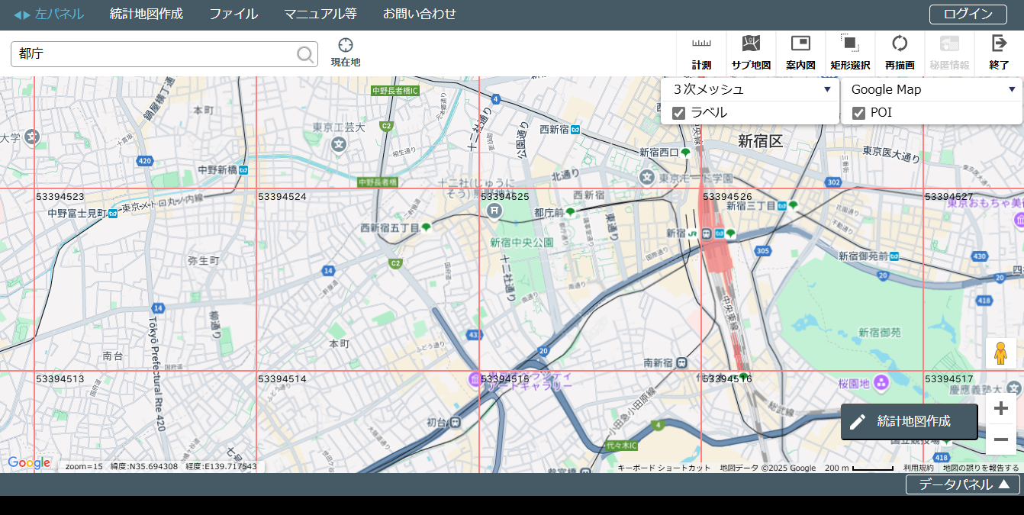Open the ファイル menu

(x=233, y=14)
